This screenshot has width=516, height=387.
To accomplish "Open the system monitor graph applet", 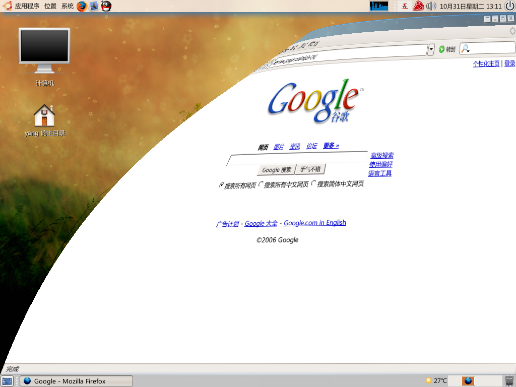I will pyautogui.click(x=379, y=6).
